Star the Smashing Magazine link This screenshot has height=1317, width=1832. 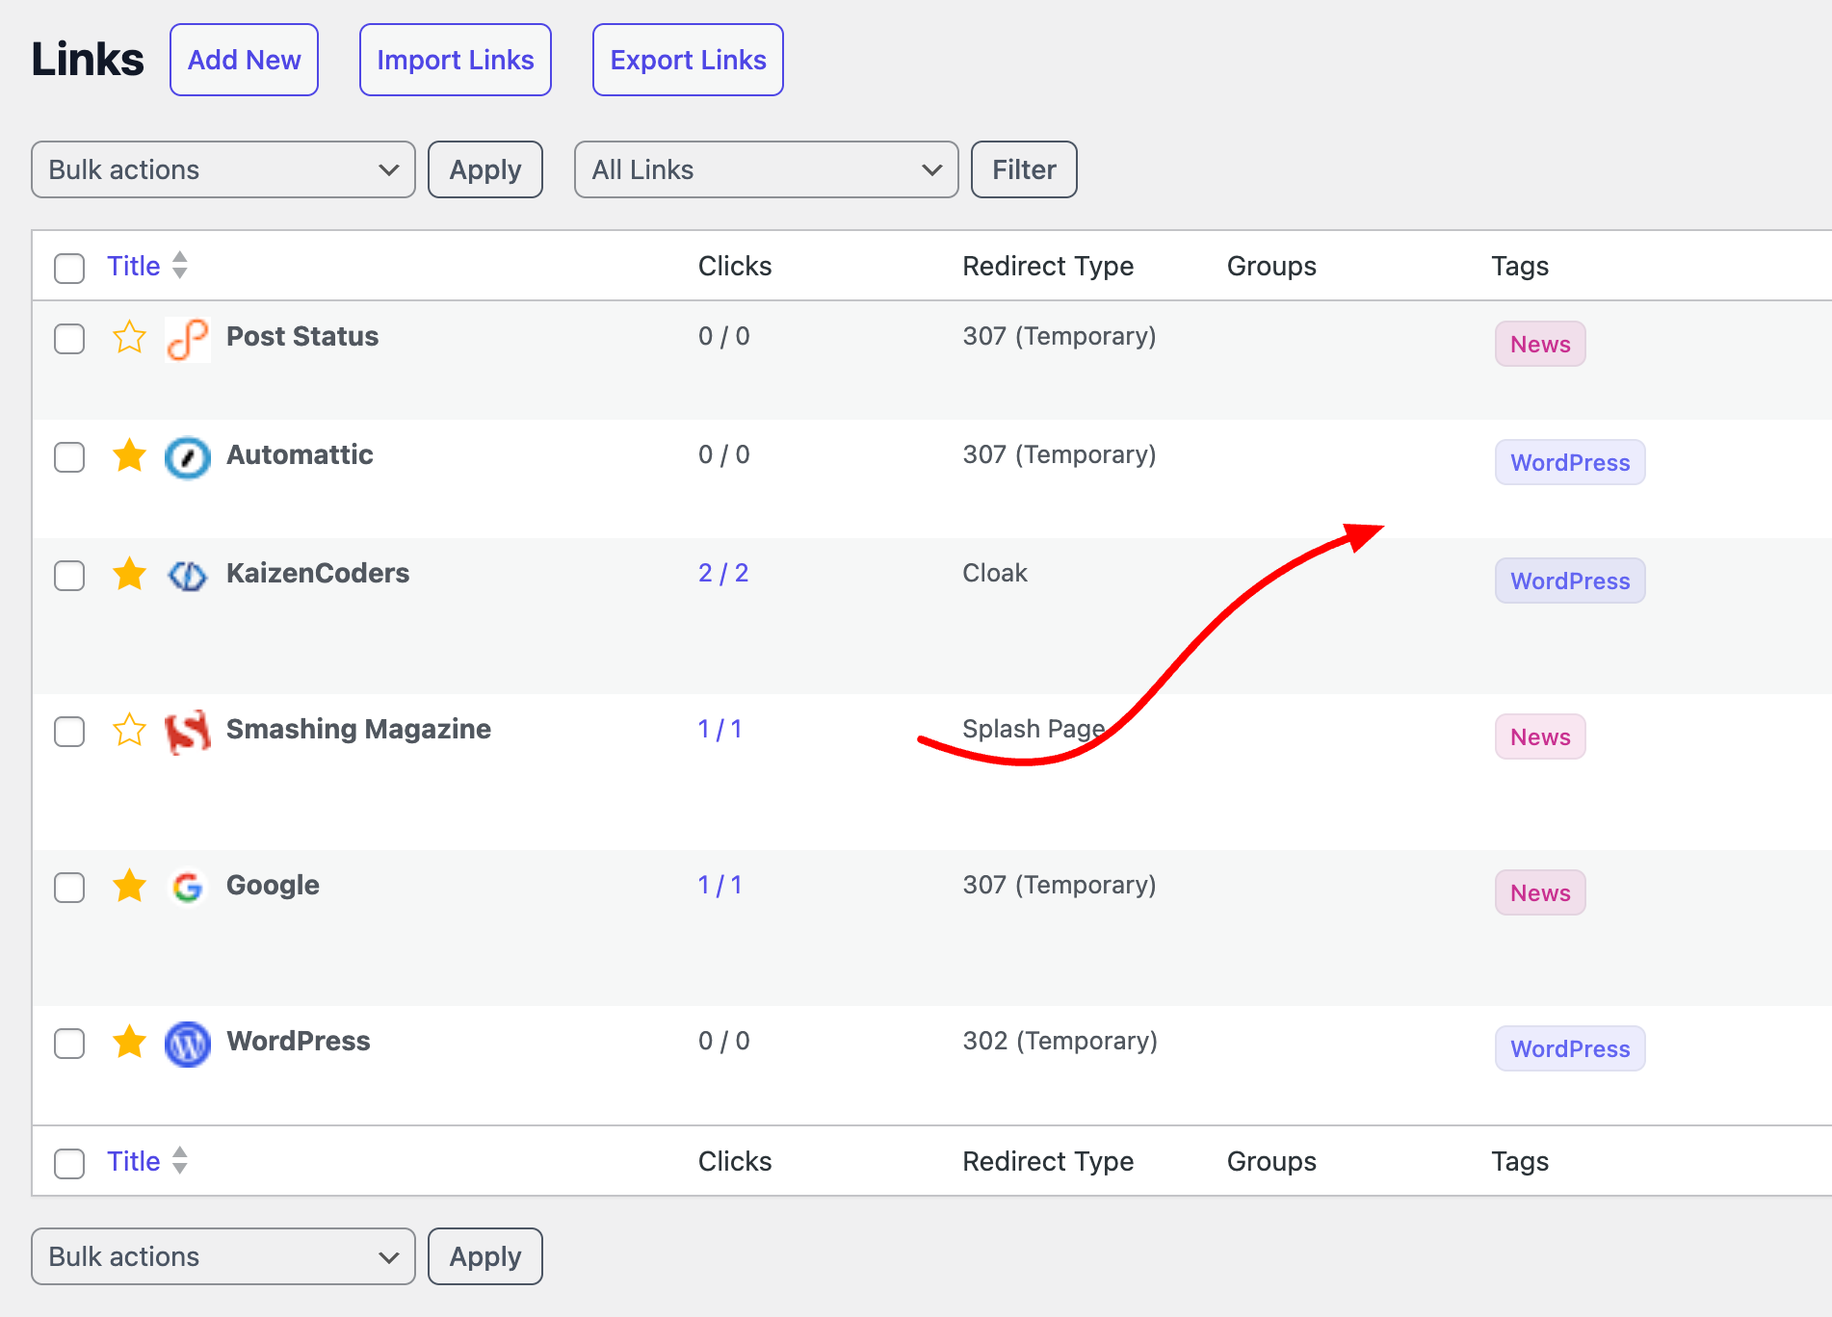[x=129, y=730]
